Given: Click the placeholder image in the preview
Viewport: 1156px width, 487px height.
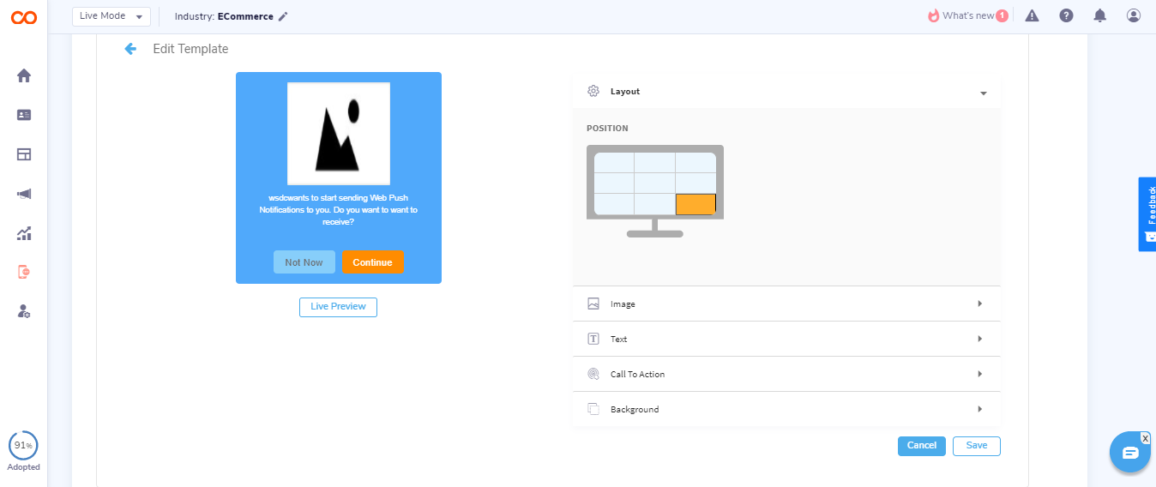Looking at the screenshot, I should [339, 134].
